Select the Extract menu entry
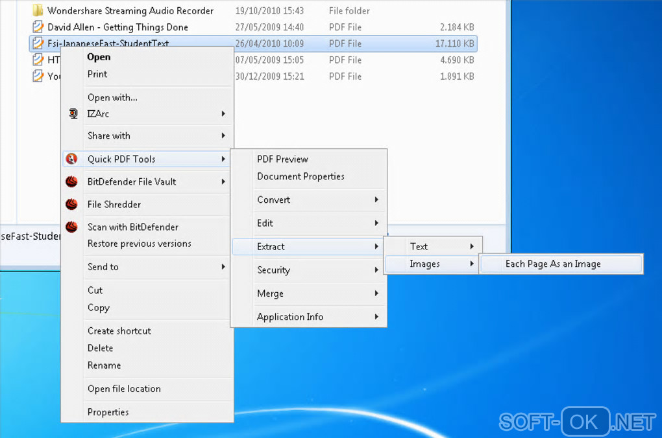This screenshot has width=662, height=438. click(308, 247)
